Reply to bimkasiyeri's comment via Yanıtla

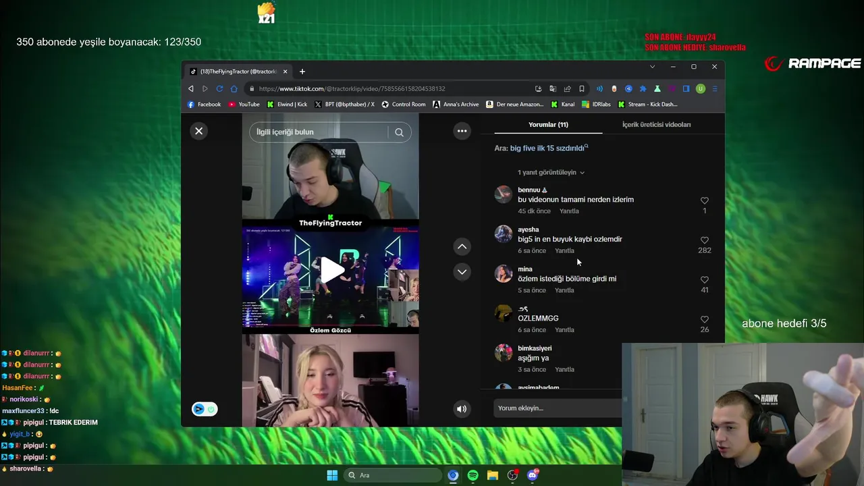tap(564, 370)
